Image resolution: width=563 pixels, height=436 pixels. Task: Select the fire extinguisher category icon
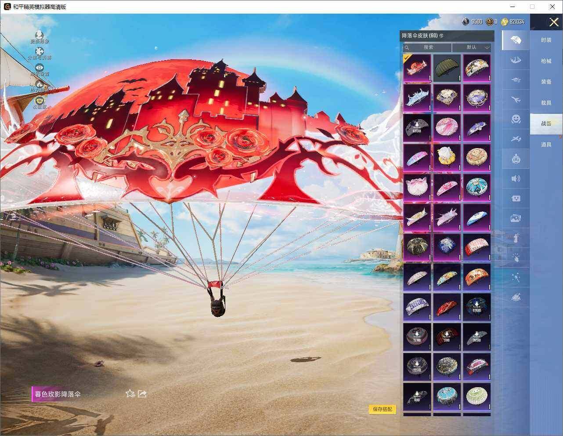pyautogui.click(x=516, y=238)
